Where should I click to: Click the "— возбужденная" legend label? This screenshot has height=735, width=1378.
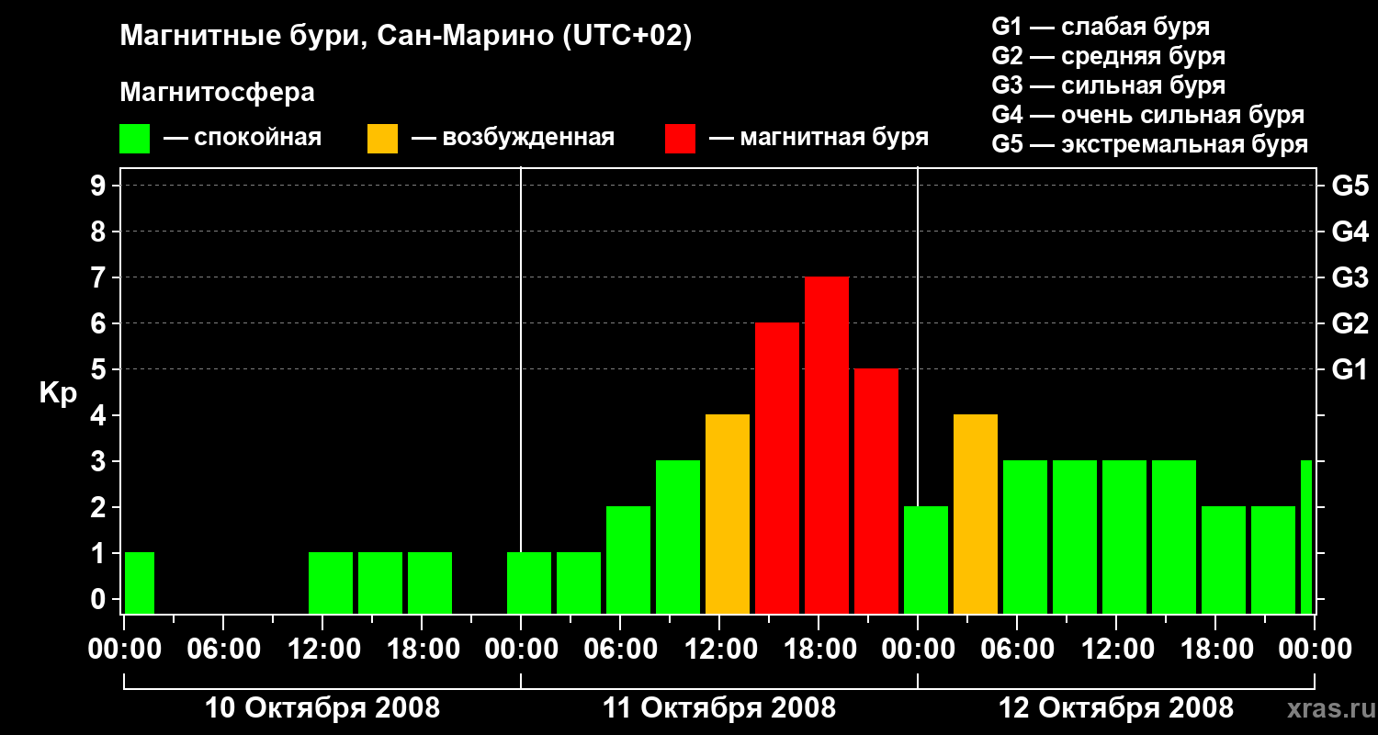click(513, 138)
